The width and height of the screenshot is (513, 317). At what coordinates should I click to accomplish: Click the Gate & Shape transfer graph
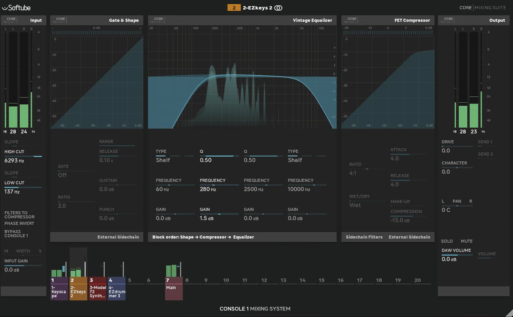[97, 83]
